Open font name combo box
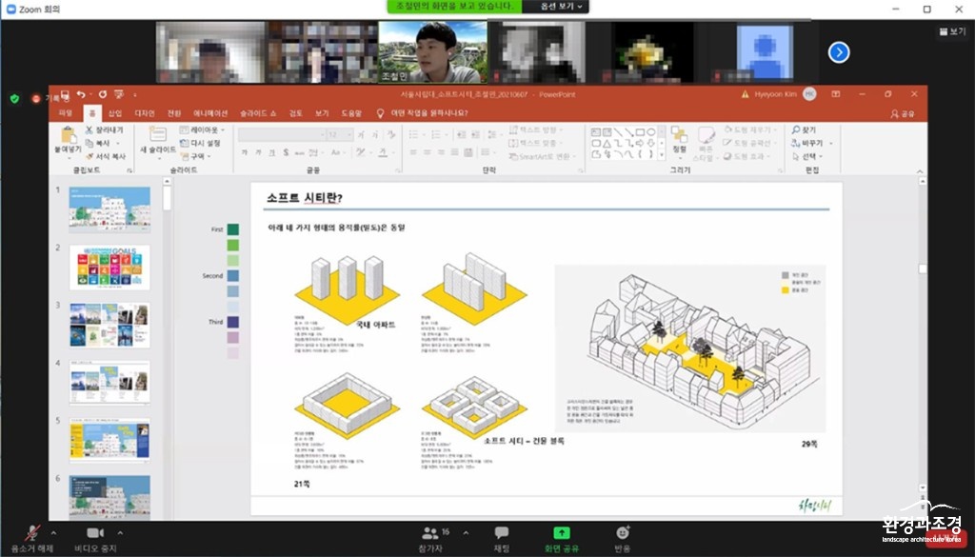Screen dimensions: 975x557 [x=282, y=134]
